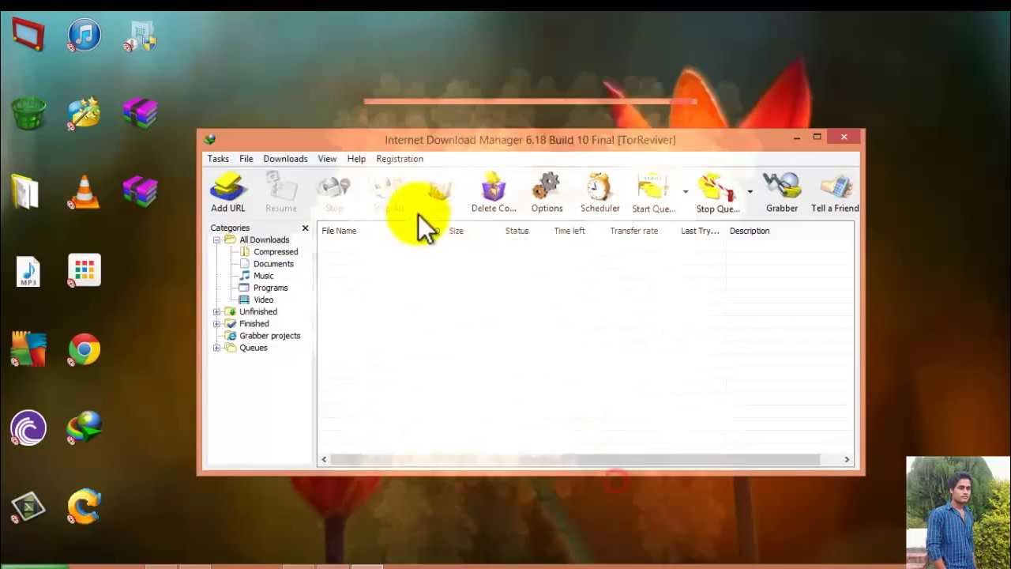Click the Stop toolbar icon
The width and height of the screenshot is (1011, 569).
[334, 193]
